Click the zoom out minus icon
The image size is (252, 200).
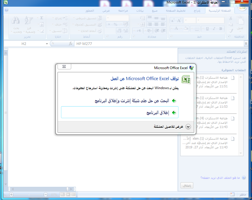[x=46, y=194]
